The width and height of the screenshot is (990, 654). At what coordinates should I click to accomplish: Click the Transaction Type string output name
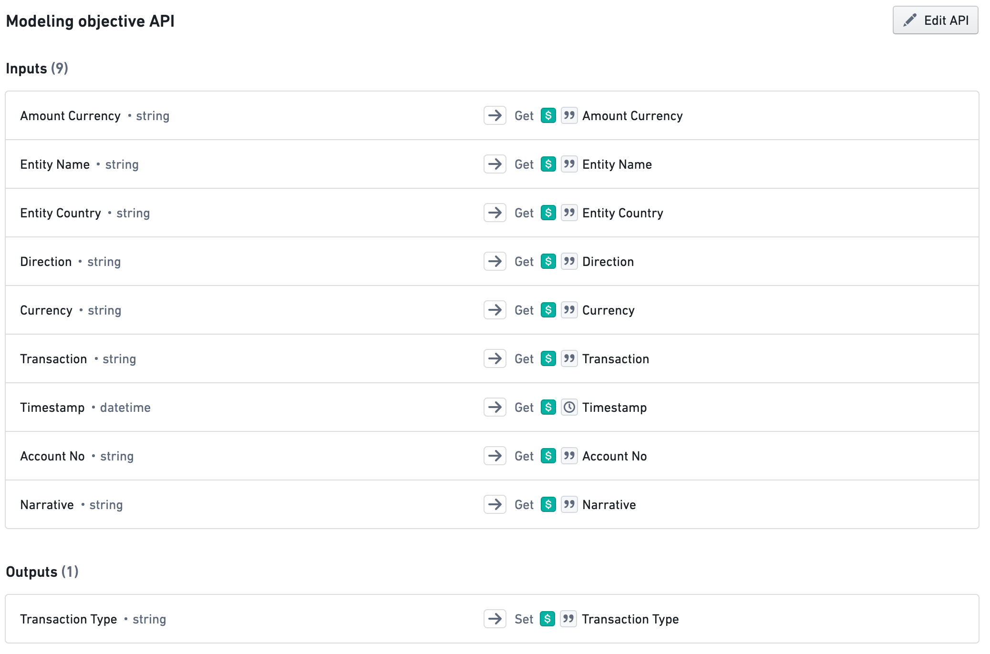(68, 619)
